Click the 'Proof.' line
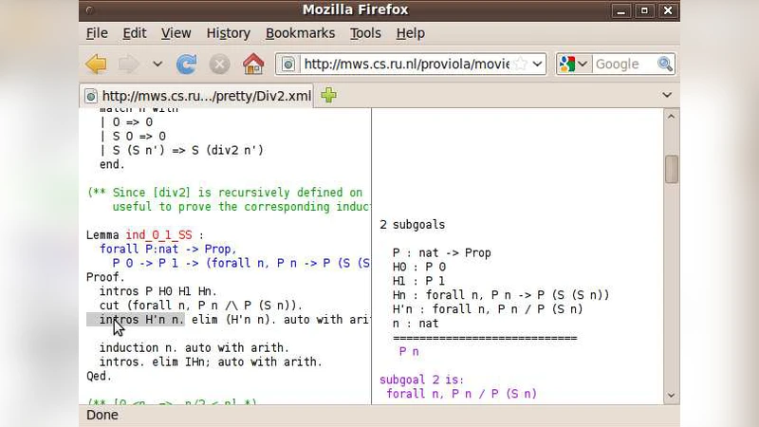 click(x=105, y=277)
